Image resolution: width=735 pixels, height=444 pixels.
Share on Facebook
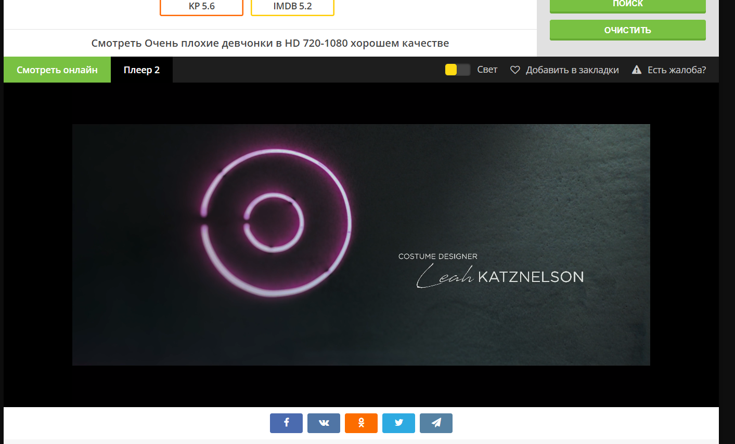tap(286, 423)
